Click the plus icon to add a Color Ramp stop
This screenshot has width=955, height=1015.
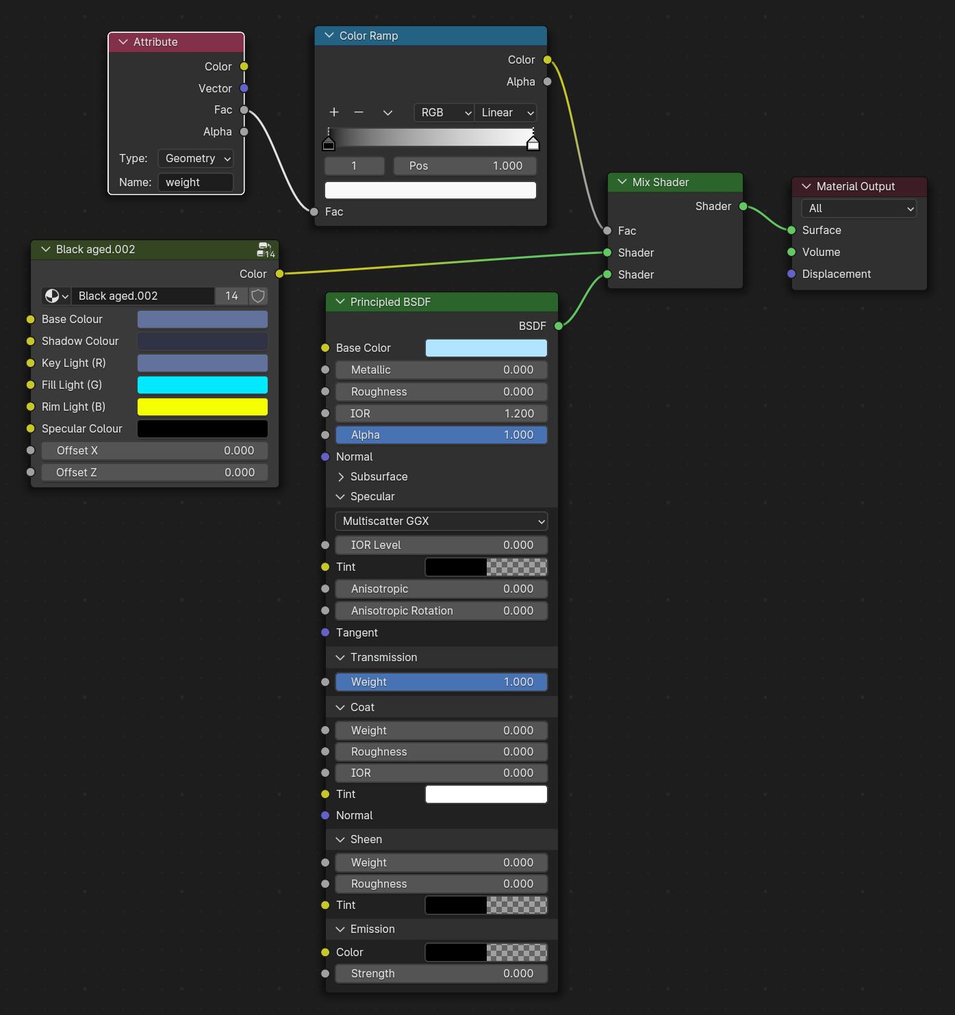pyautogui.click(x=334, y=112)
